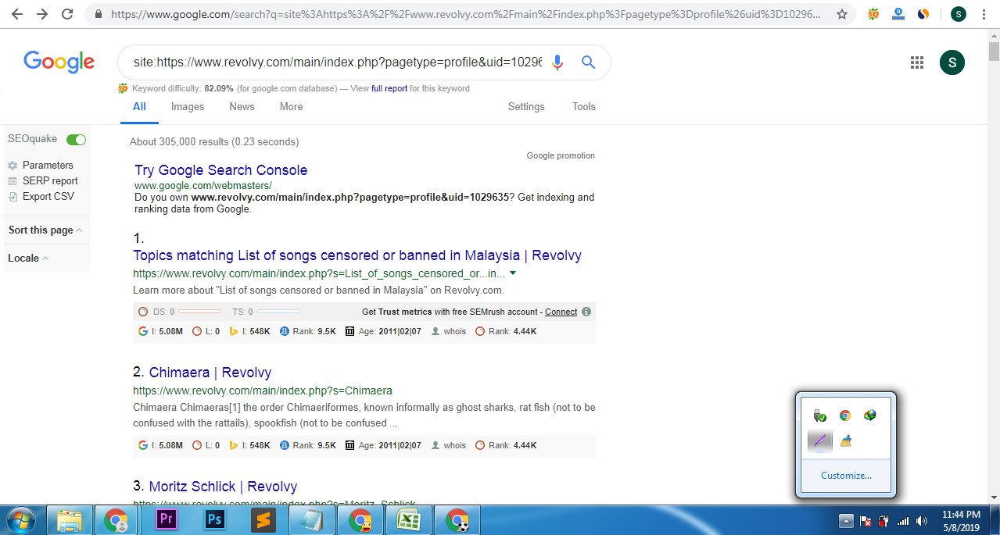This screenshot has height=535, width=1000.
Task: Open Google account green S avatar
Action: (952, 62)
